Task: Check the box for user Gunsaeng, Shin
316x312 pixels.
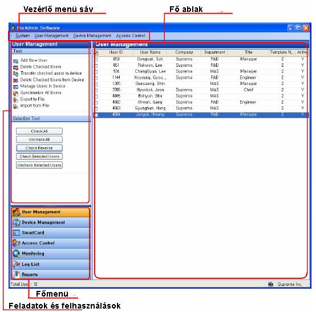Action: (x=96, y=84)
